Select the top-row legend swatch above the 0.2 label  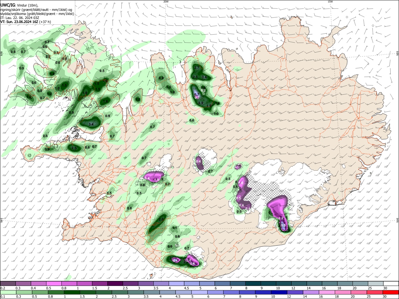coord(8,284)
